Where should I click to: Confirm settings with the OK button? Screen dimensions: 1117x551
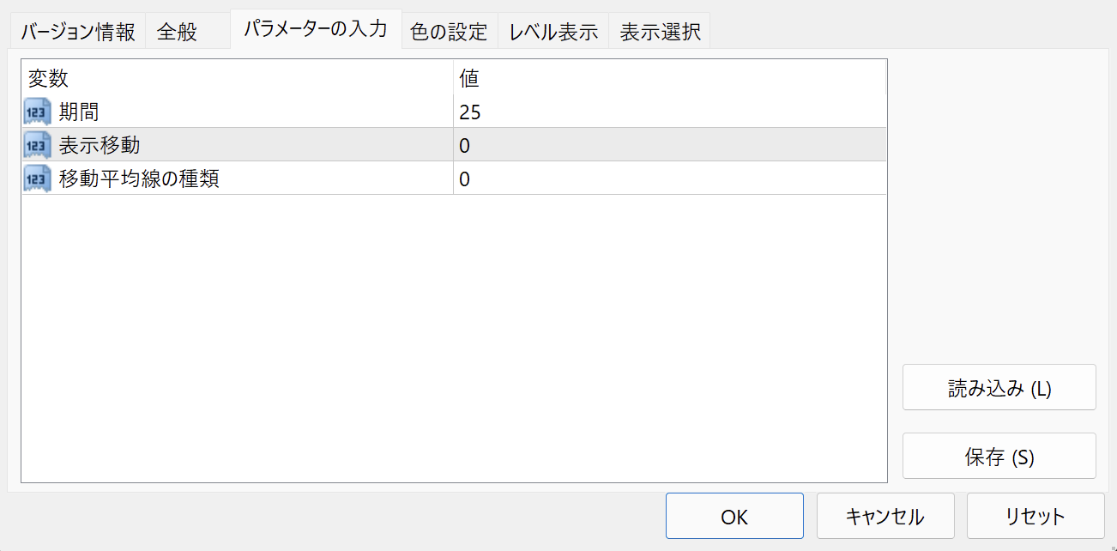(x=734, y=516)
